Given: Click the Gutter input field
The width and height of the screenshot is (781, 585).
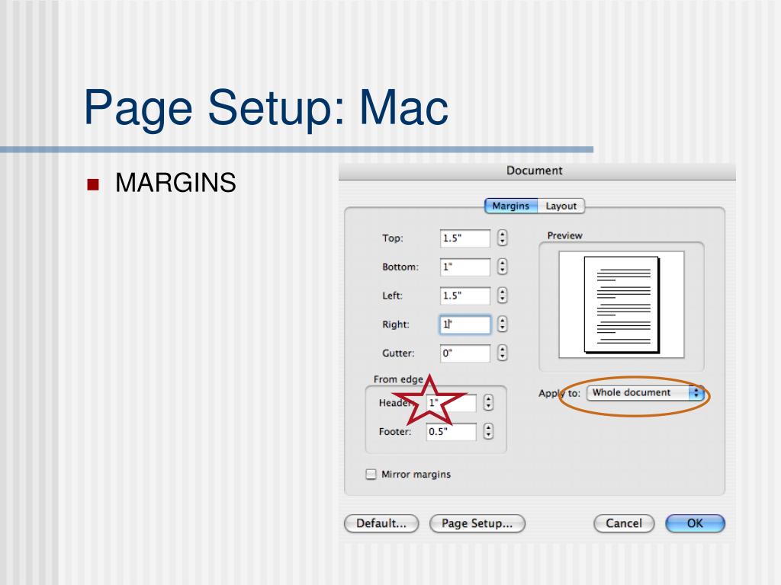Looking at the screenshot, I should tap(464, 353).
